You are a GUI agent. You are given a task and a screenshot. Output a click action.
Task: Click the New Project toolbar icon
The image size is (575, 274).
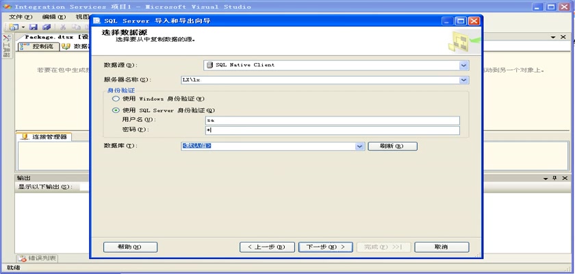click(14, 27)
